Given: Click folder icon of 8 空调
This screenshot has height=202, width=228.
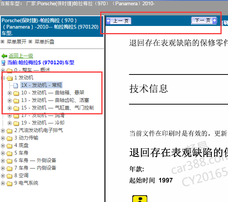Looking at the screenshot, I should click(9, 176).
